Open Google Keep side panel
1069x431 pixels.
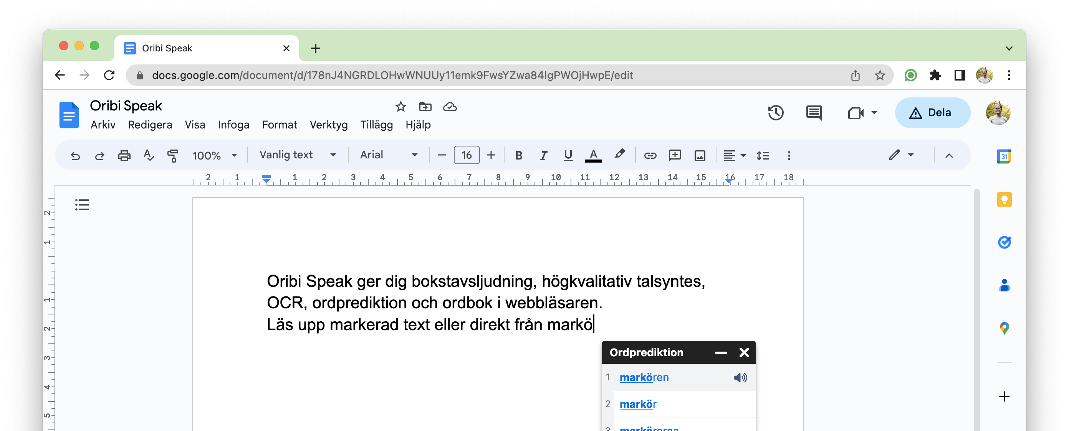click(x=1004, y=199)
